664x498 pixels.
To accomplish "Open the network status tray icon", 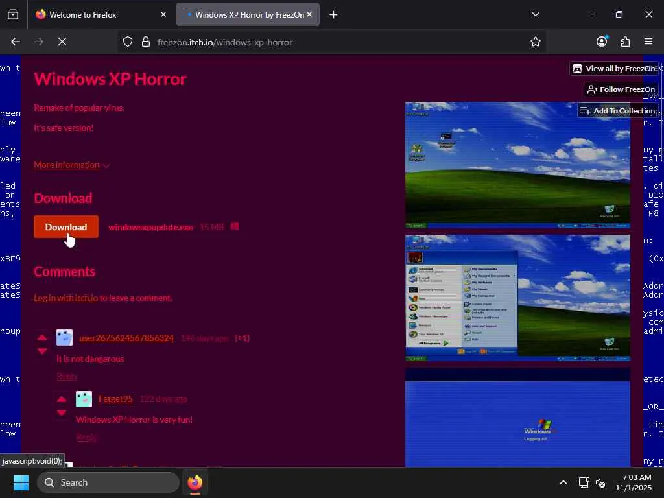I will [584, 482].
